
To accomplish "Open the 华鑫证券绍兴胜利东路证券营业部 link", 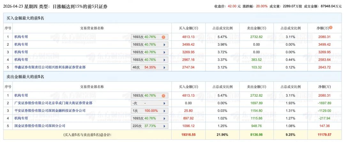I will click(50, 67).
